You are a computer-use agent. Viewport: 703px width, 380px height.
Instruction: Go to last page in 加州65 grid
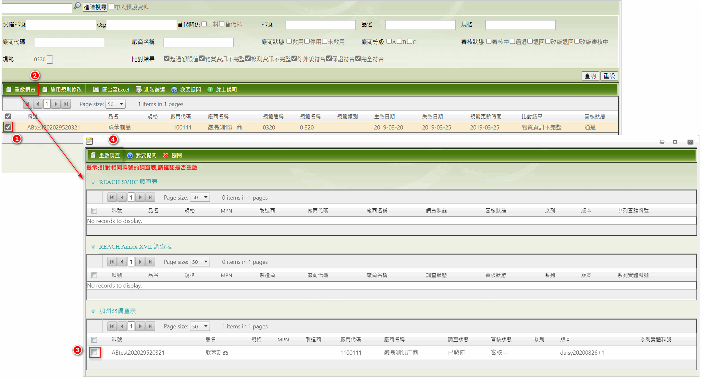tap(150, 326)
